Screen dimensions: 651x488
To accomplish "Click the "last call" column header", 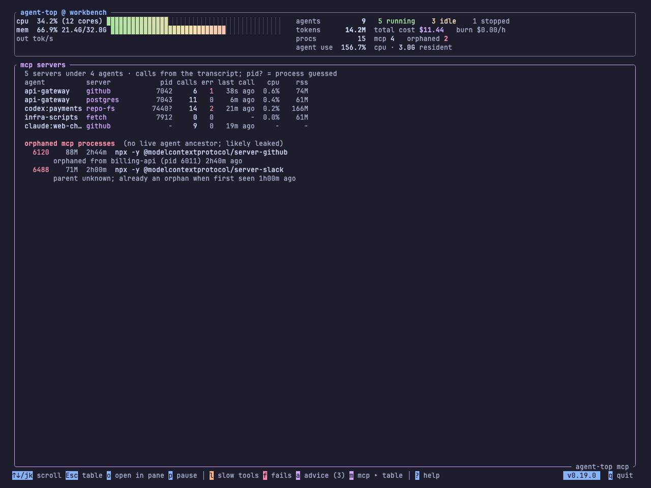I will [236, 82].
